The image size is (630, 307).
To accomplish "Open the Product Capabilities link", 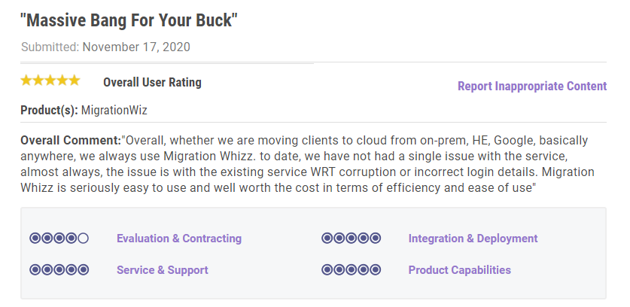I will [459, 269].
